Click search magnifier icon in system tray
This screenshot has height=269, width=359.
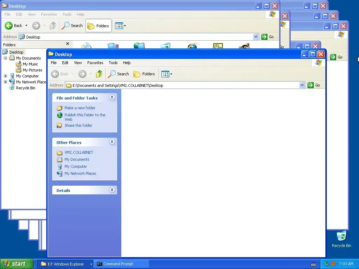(x=333, y=264)
